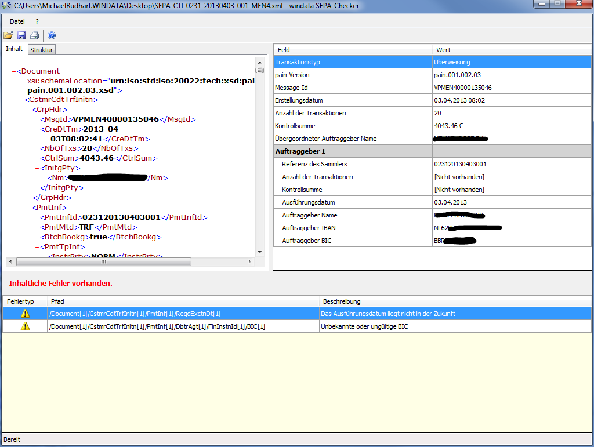This screenshot has height=447, width=594.
Task: Select the Auftraggeber 1 group row
Action: point(432,151)
